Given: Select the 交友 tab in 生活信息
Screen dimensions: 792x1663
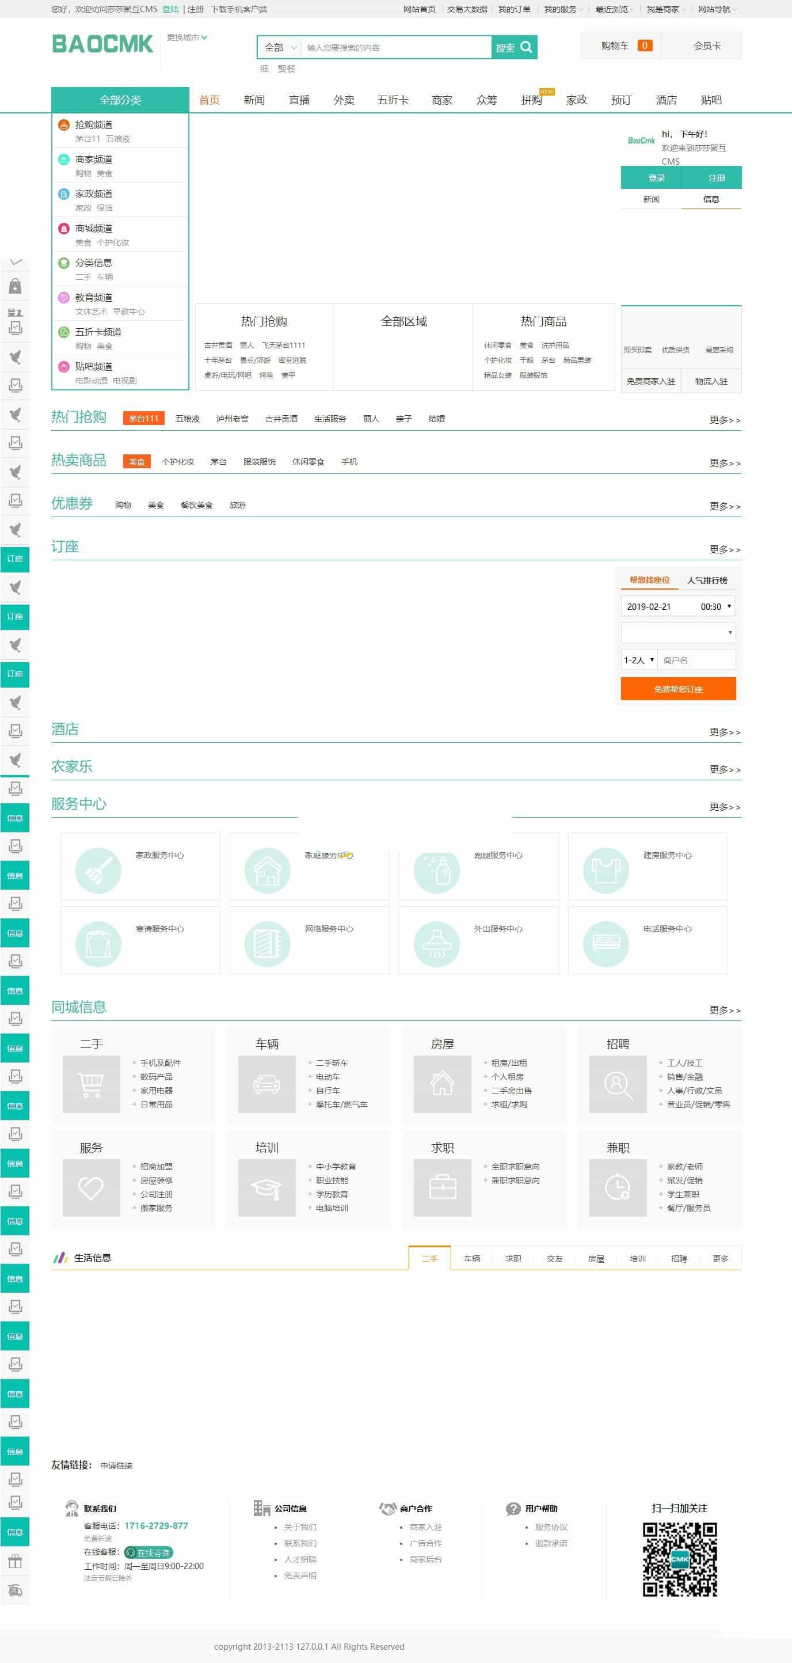Looking at the screenshot, I should click(x=554, y=1258).
